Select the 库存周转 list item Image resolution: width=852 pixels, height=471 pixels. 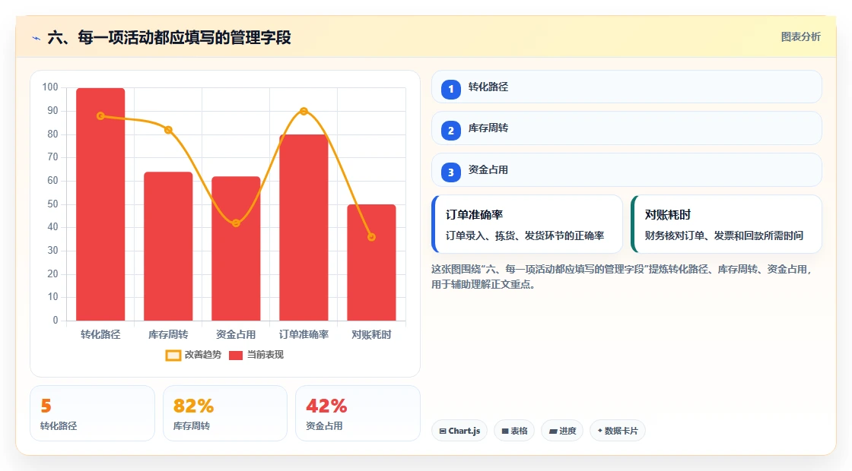(627, 128)
